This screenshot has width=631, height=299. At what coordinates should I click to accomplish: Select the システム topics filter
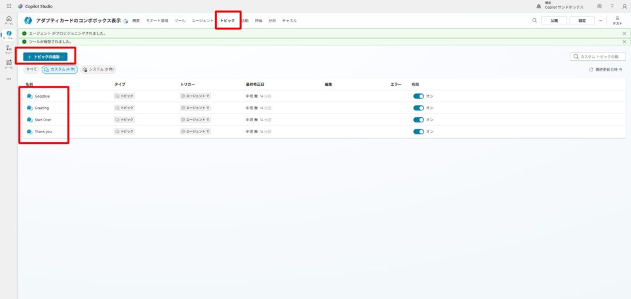98,69
